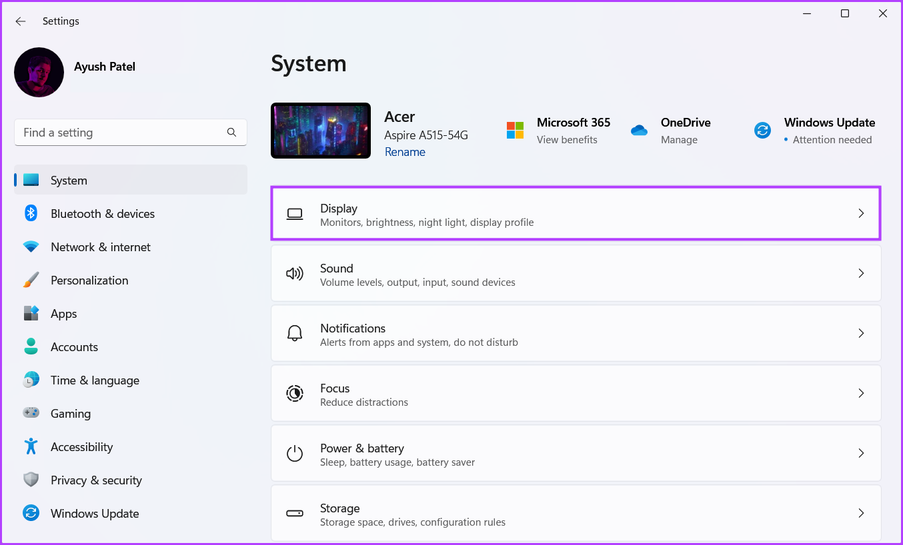Click the Apps sidebar icon
The image size is (903, 545).
click(x=31, y=313)
